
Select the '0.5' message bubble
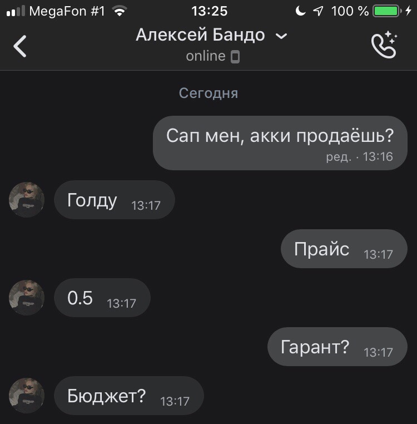pos(102,298)
